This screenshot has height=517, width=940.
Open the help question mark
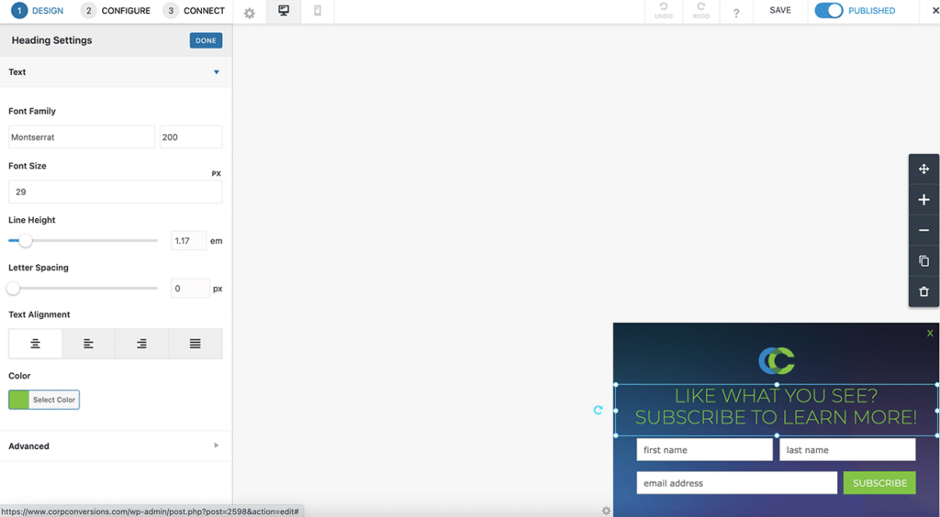point(736,13)
